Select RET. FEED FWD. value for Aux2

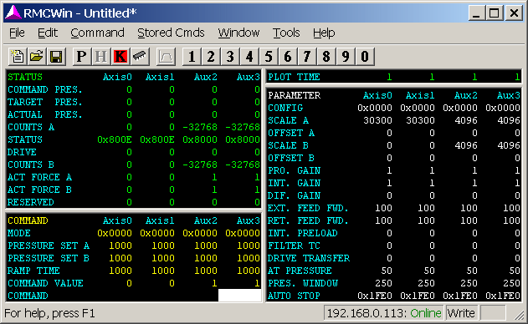[469, 220]
